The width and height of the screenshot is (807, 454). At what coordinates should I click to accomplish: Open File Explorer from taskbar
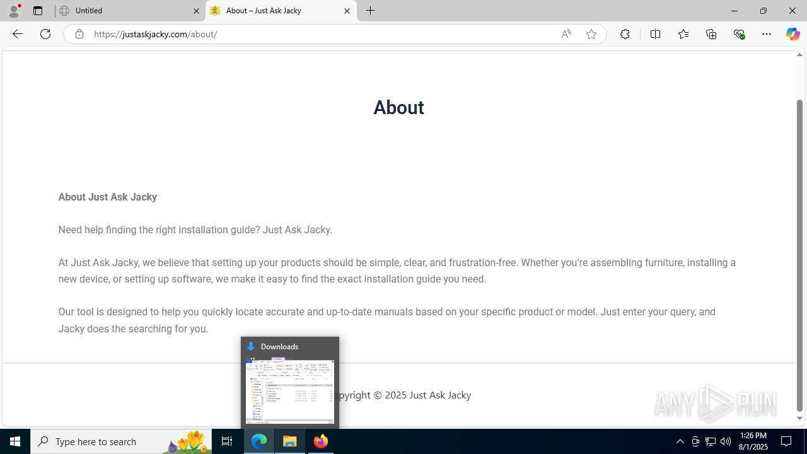pos(290,441)
